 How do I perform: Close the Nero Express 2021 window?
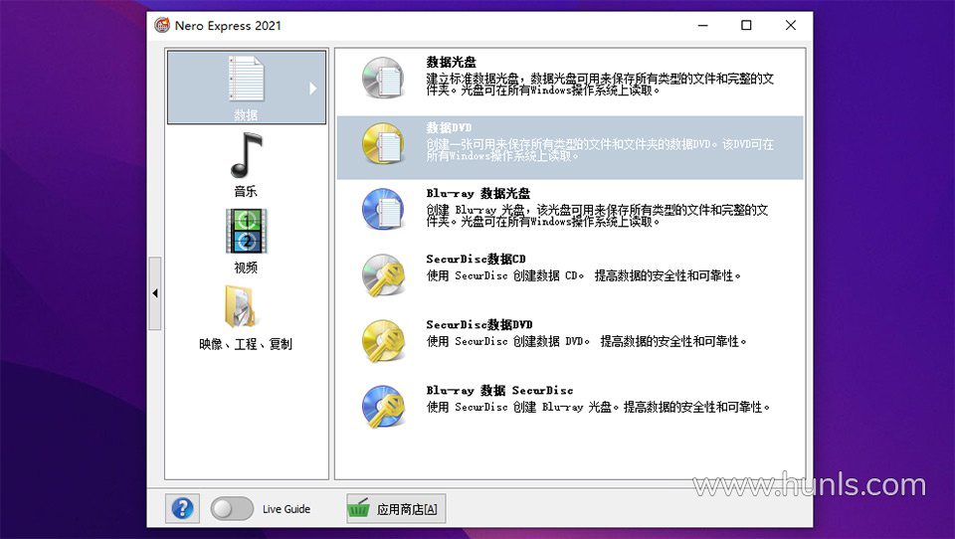point(791,25)
